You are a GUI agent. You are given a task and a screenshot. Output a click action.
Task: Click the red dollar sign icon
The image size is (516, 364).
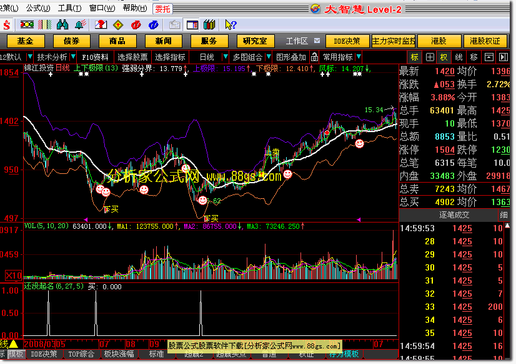7,25
